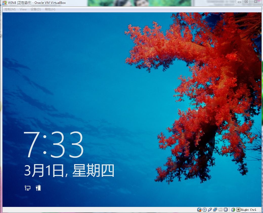Viewport: 263px width, 213px height.
Task: Click the 7:33 clock on lock screen
Action: coord(54,145)
